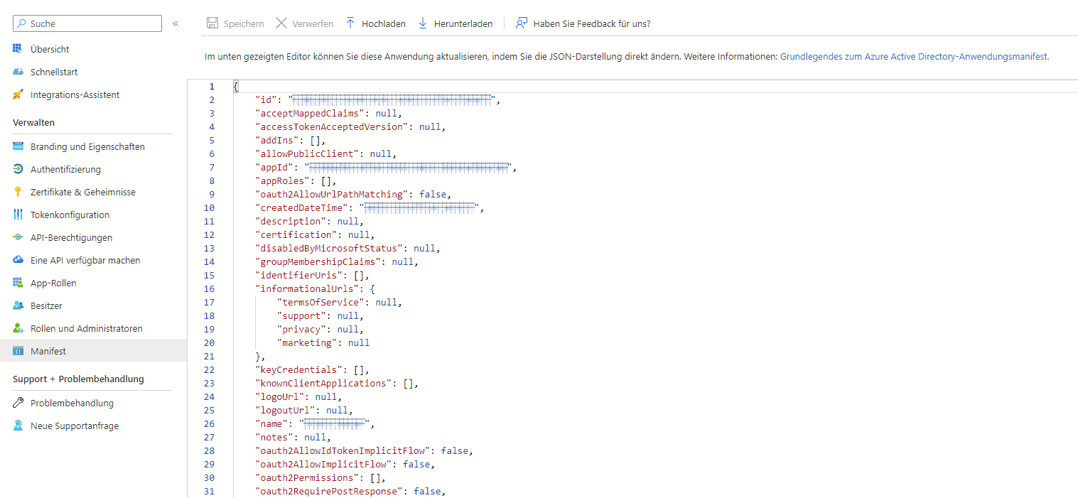This screenshot has height=498, width=1078.
Task: Click the Problembehandlung wrench icon
Action: pos(18,403)
